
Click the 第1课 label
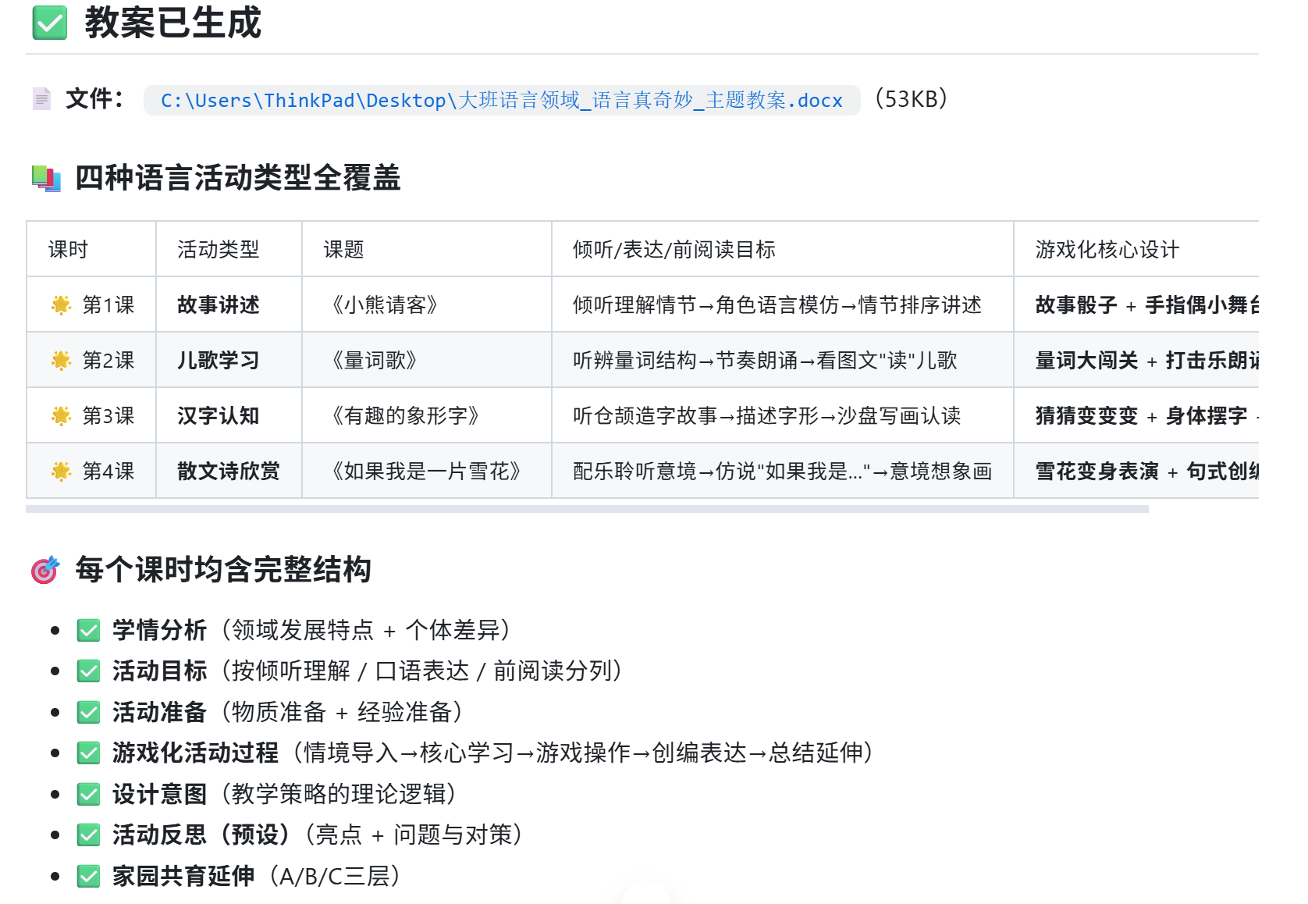point(108,304)
